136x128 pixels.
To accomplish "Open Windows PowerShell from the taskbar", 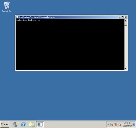I will (23, 124).
